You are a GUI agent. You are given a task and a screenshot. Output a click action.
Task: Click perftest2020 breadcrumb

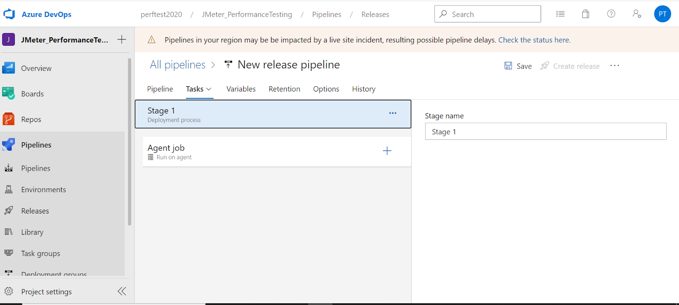pyautogui.click(x=161, y=14)
